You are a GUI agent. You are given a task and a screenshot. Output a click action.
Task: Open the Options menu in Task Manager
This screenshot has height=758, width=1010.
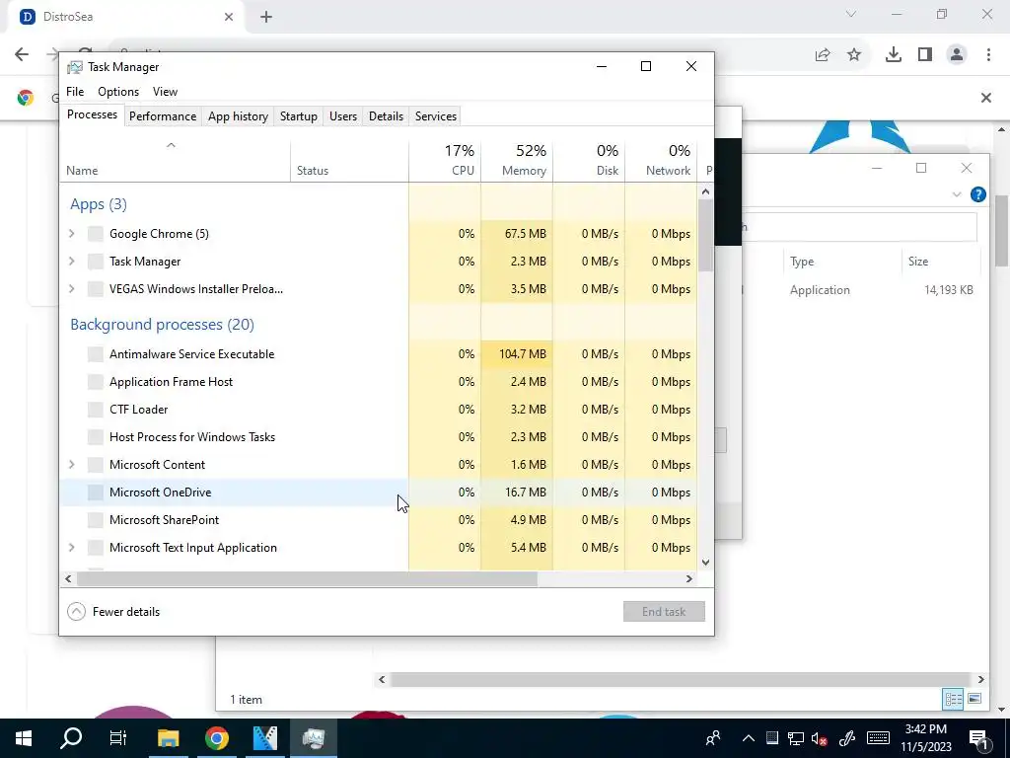118,92
